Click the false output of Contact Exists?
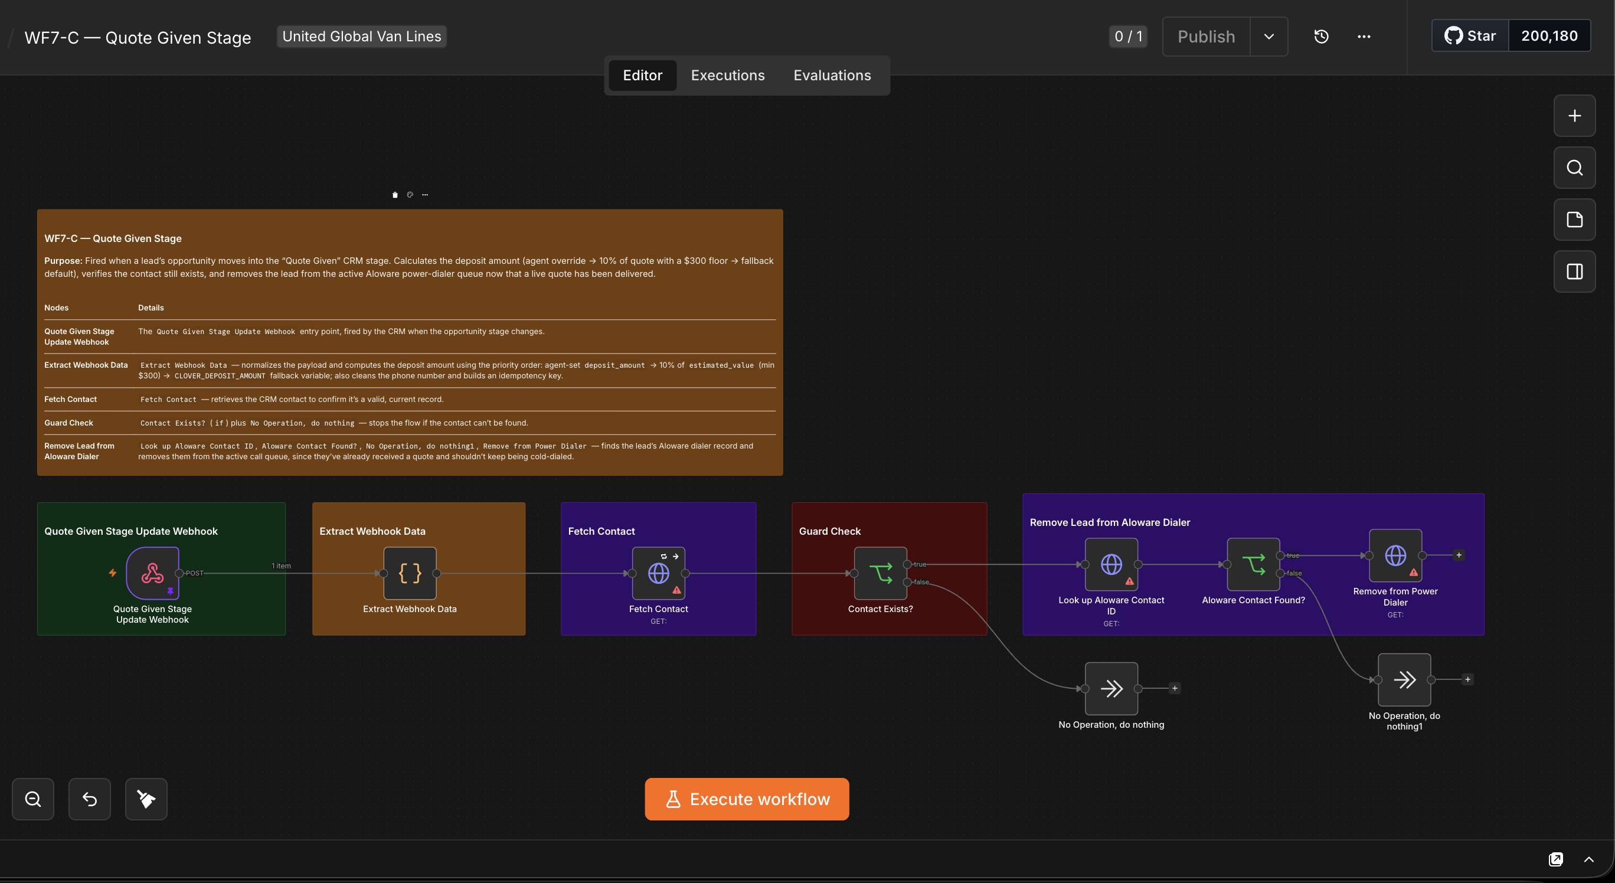The image size is (1615, 883). pyautogui.click(x=907, y=582)
